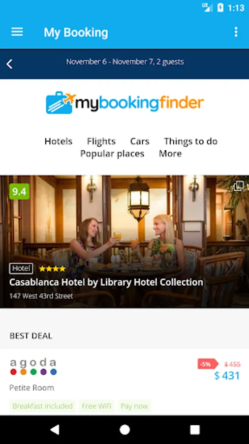Tap the Android recent apps square
The width and height of the screenshot is (249, 444).
pyautogui.click(x=195, y=430)
